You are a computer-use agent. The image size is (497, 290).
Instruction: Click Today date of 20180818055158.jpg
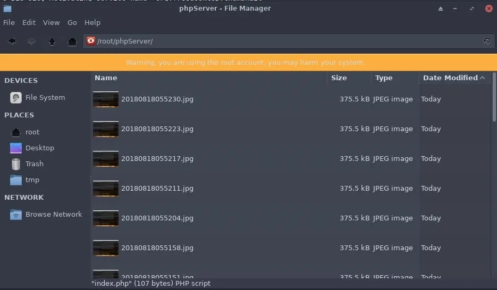(431, 248)
